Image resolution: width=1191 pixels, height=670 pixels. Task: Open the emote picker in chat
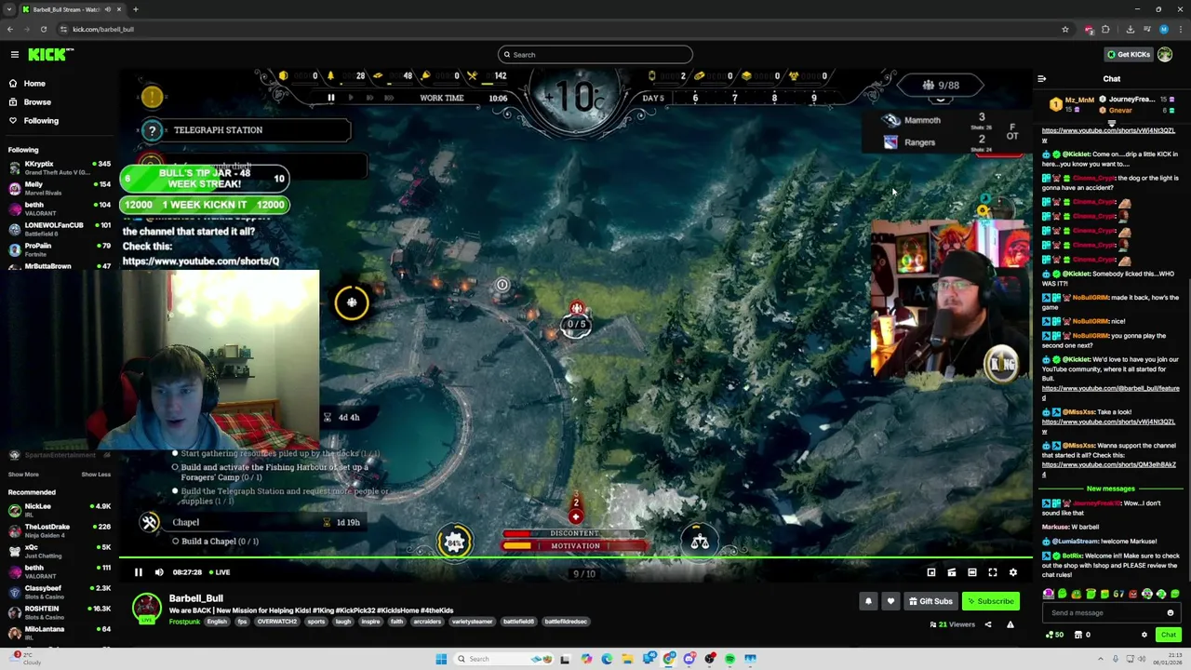(1171, 612)
